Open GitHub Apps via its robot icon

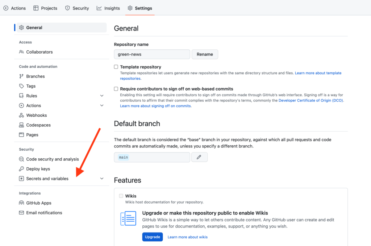pyautogui.click(x=21, y=203)
